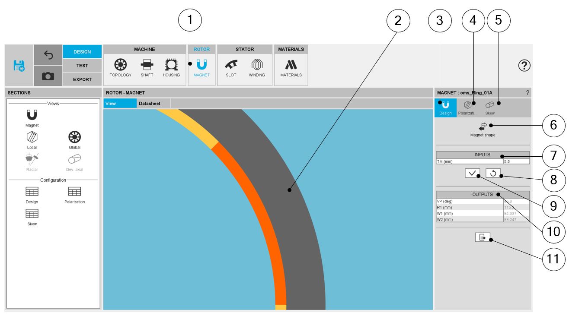Switch to the EXPORT mode tab
The image size is (569, 316).
click(x=82, y=79)
